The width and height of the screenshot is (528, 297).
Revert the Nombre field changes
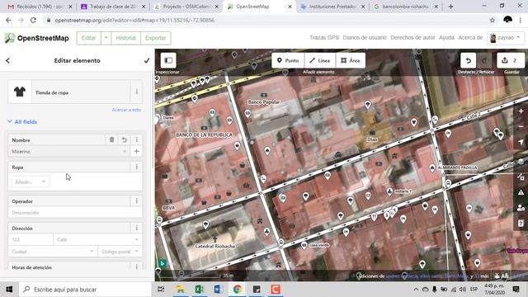tap(125, 139)
